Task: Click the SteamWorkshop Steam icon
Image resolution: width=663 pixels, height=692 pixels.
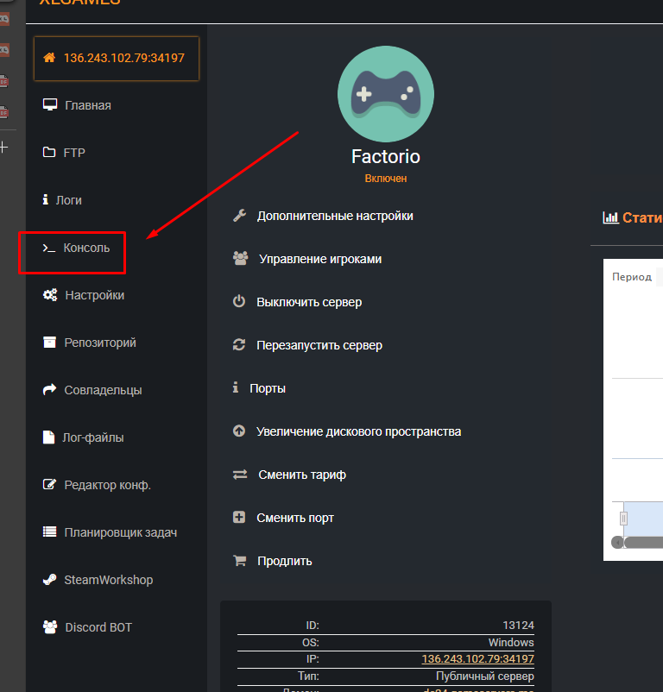Action: click(x=49, y=580)
